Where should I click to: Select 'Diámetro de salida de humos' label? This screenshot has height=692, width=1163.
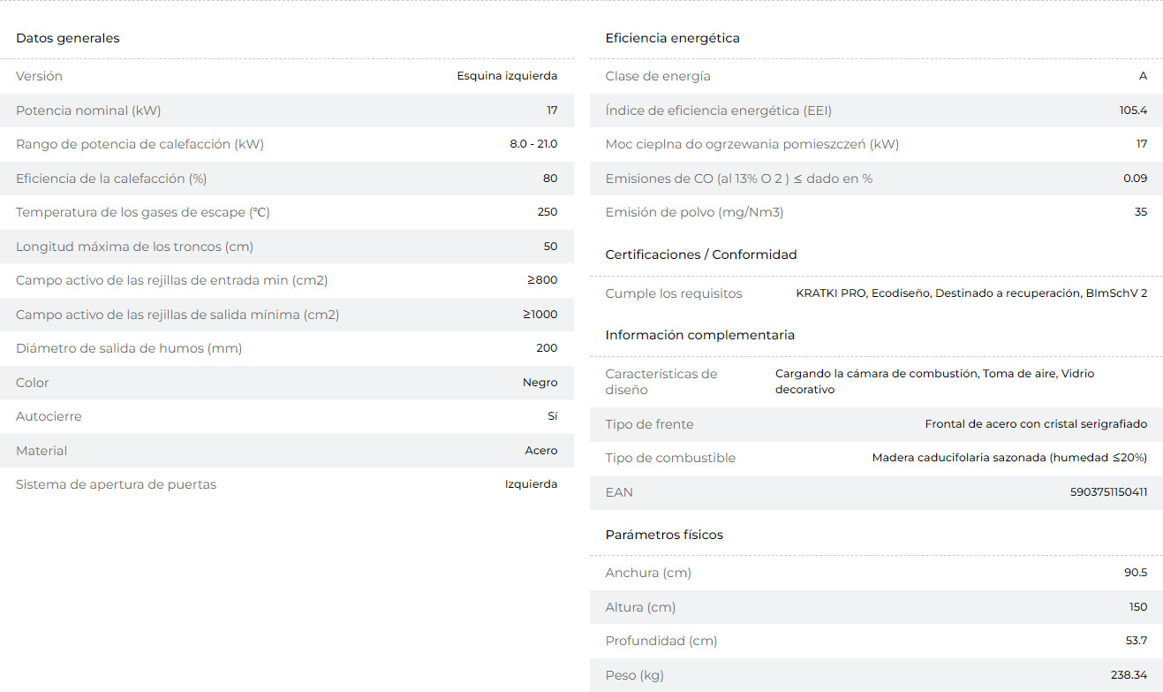(129, 348)
